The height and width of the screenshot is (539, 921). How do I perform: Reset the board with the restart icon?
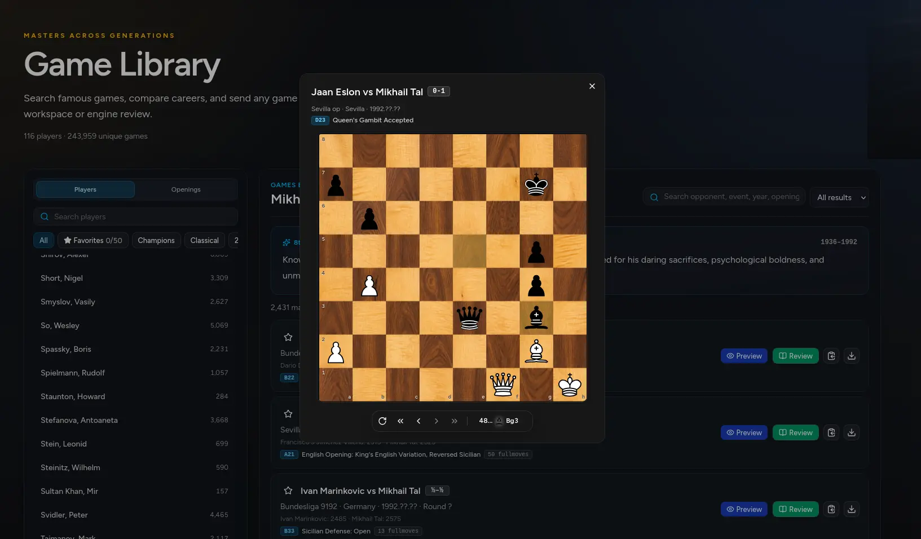(382, 421)
